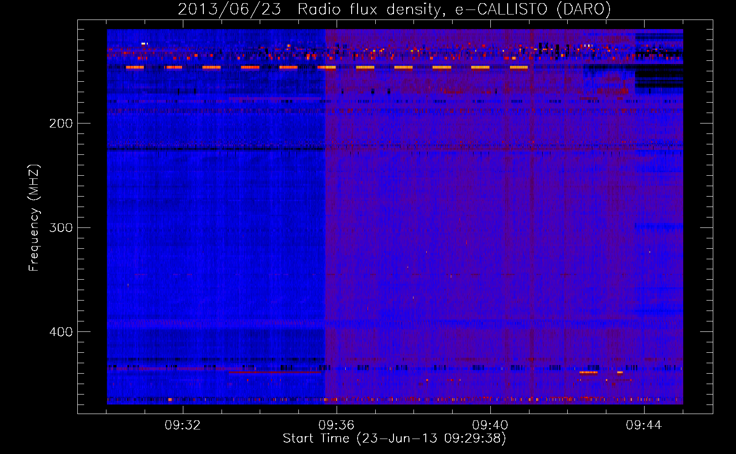Image resolution: width=736 pixels, height=454 pixels.
Task: Click the plot title '2013/06/23 Radio flux density, e-CALLISTO (DARO)'
Action: (x=394, y=10)
